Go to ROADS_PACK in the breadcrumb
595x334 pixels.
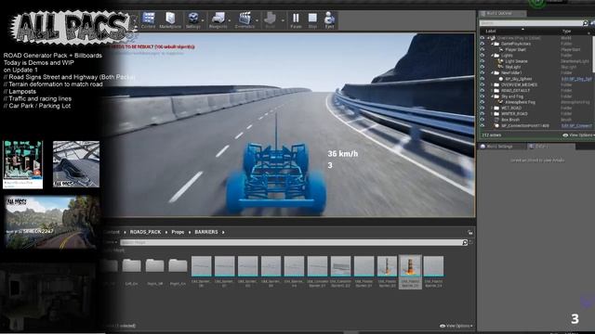145,232
